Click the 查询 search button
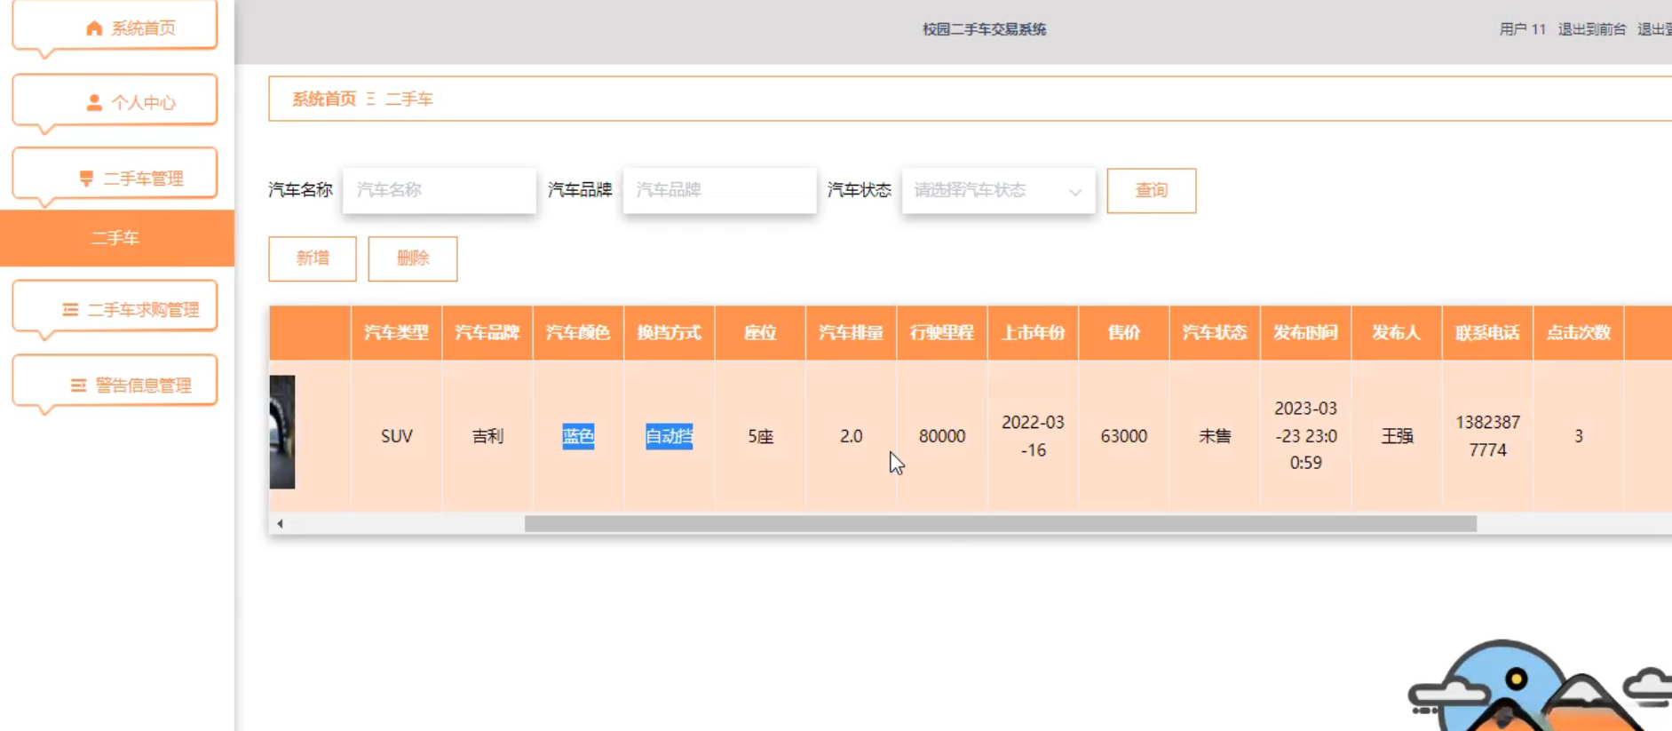Viewport: 1672px width, 731px height. (1152, 190)
